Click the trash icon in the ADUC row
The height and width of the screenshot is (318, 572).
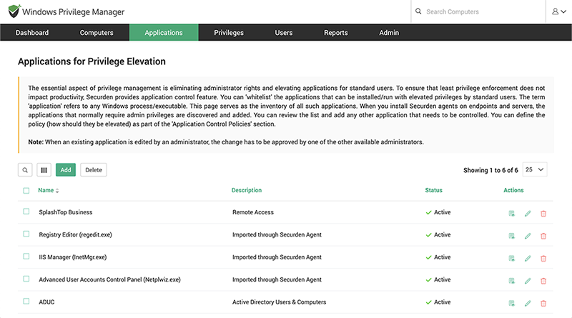point(543,303)
